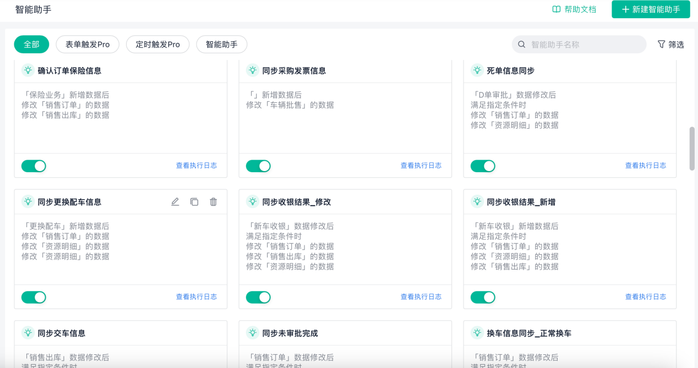
Task: Switch to the 定时触发Pro tab
Action: [x=157, y=45]
